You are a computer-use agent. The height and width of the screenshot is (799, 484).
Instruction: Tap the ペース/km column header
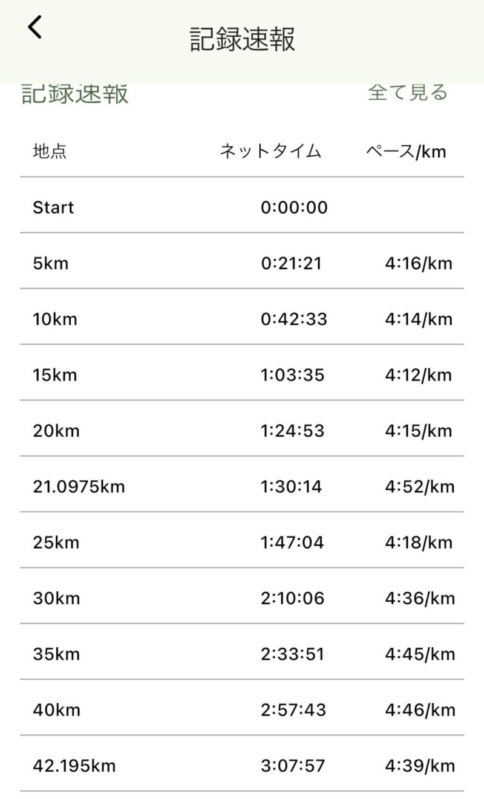click(406, 151)
